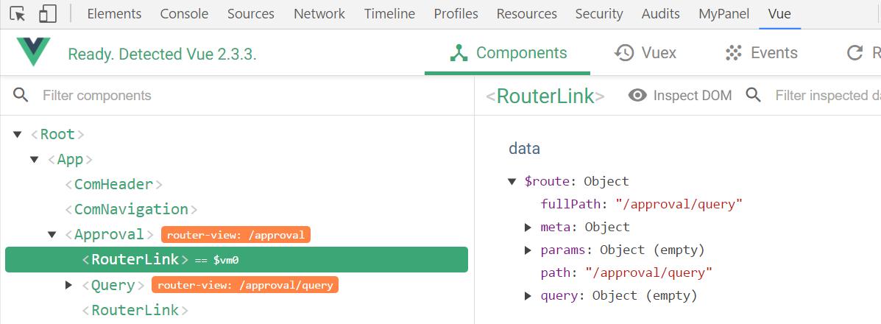Collapse the $route Object property
This screenshot has width=881, height=324.
[512, 182]
